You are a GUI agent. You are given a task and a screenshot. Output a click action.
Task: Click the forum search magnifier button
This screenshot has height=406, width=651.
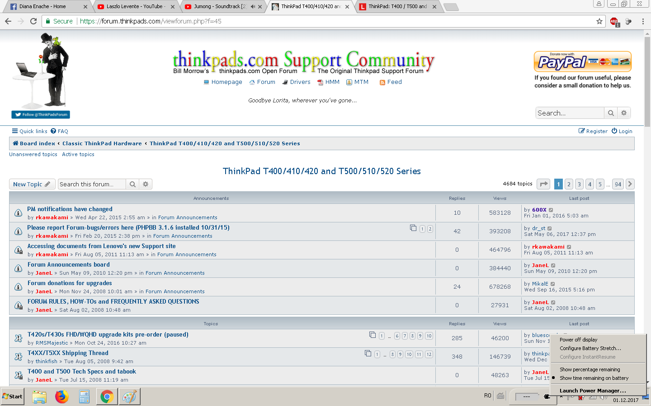coord(132,184)
